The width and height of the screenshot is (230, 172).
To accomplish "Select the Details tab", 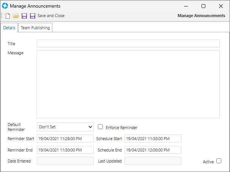I will (9, 28).
